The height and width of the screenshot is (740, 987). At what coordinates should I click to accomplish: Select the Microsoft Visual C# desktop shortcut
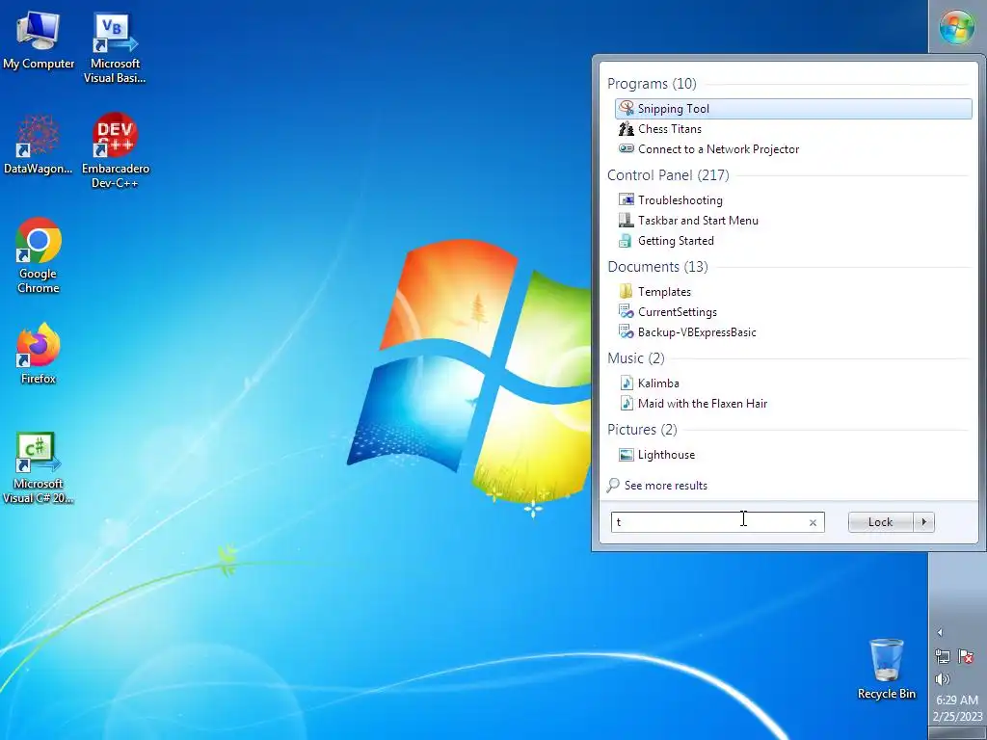coord(38,468)
